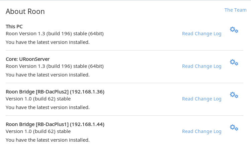Click the About Roon heading
This screenshot has width=251, height=146.
(x=25, y=11)
